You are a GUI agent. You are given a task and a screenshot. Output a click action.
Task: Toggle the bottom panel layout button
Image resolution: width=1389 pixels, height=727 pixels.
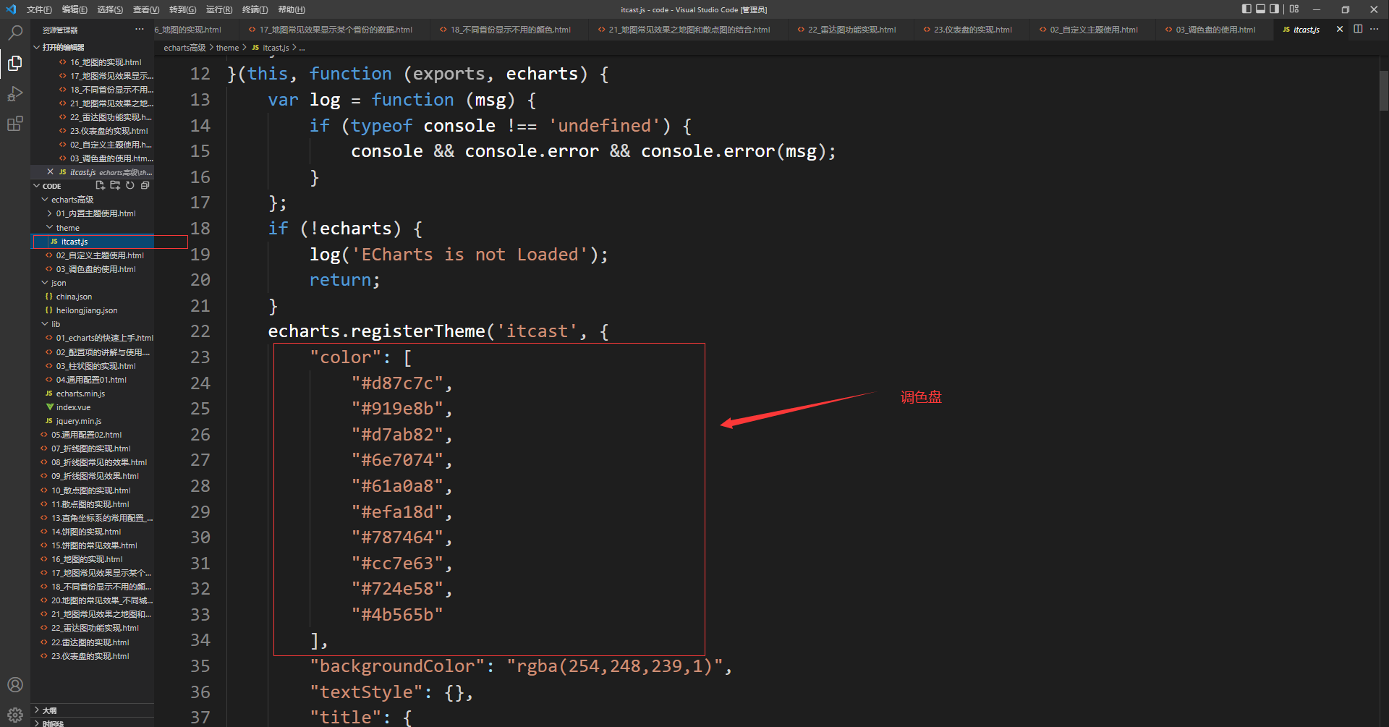click(1260, 9)
